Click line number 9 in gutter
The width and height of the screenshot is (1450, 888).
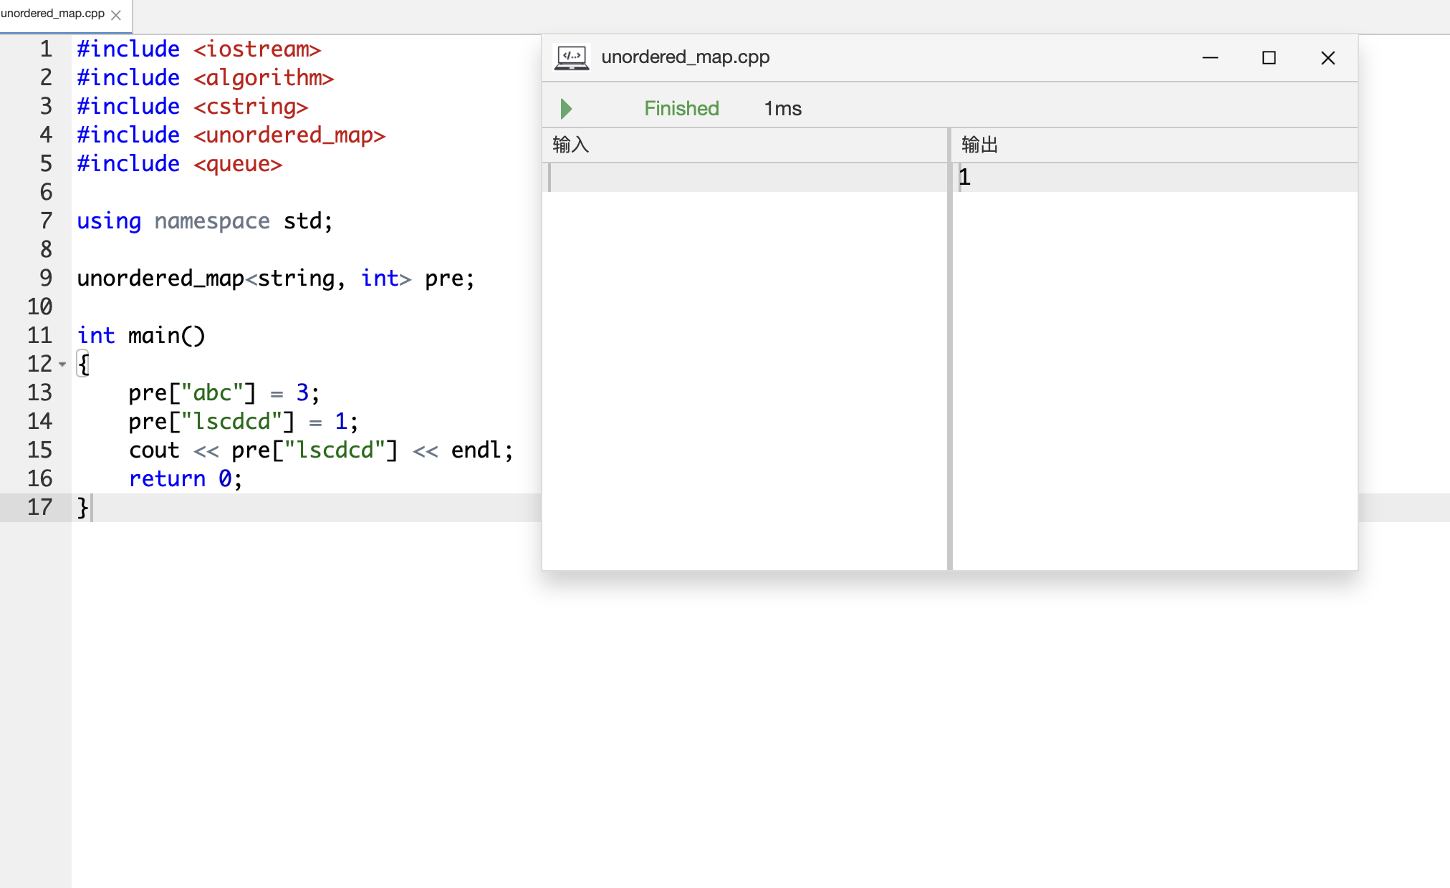[46, 279]
